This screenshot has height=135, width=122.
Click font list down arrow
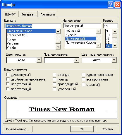[58, 47]
